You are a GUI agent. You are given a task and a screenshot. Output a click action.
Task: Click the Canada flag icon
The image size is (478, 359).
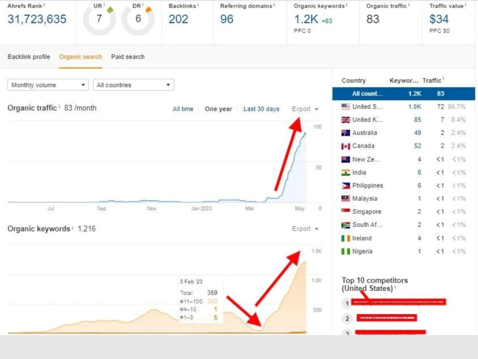coord(346,146)
